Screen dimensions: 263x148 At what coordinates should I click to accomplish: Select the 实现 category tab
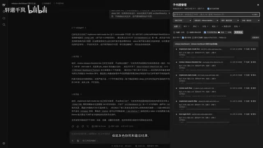(x=205, y=26)
